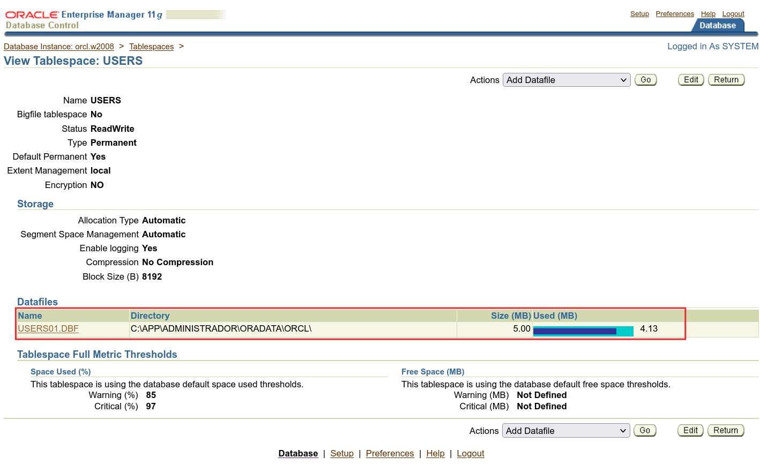
Task: Open the Help link in the header
Action: coord(708,14)
